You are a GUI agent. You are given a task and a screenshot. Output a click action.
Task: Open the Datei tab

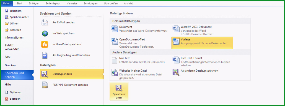(6, 3)
